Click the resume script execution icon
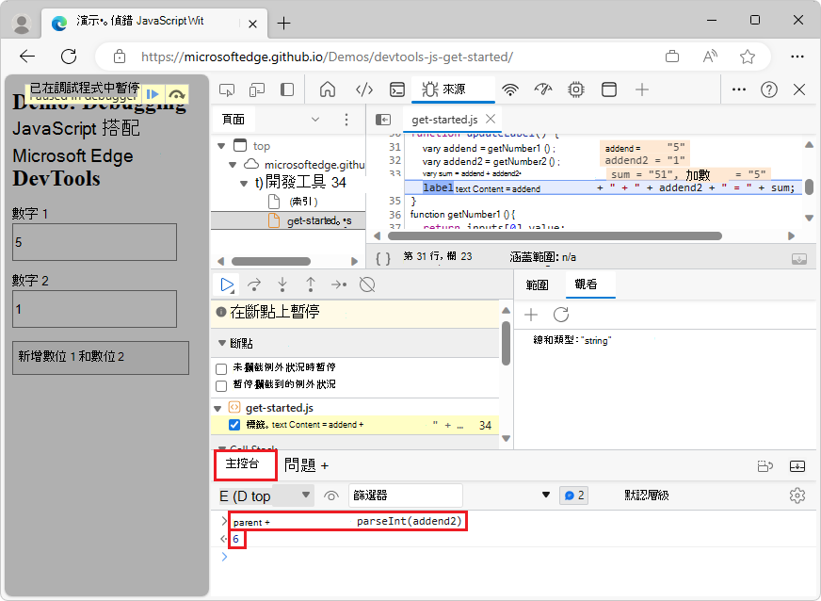Viewport: 821px width, 601px height. click(227, 284)
